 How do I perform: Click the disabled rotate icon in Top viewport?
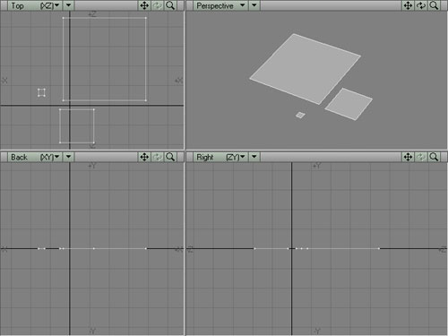coord(158,5)
